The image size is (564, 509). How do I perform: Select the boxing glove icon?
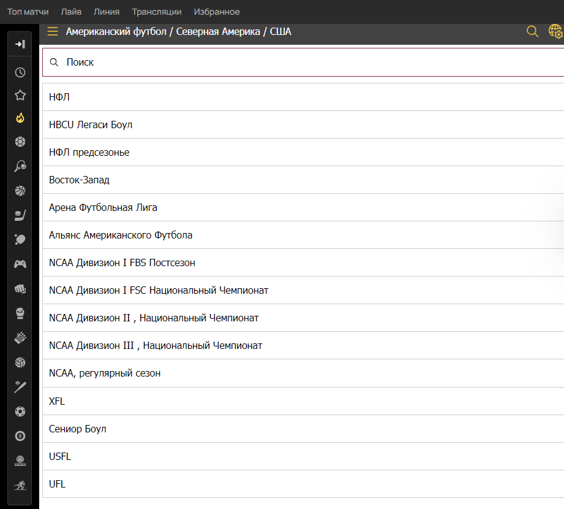(20, 313)
